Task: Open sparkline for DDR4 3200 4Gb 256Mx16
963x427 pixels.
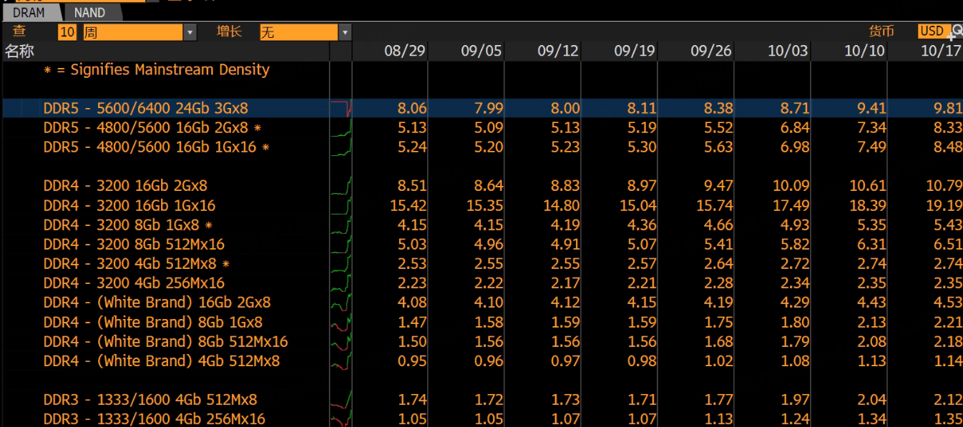Action: click(x=341, y=283)
